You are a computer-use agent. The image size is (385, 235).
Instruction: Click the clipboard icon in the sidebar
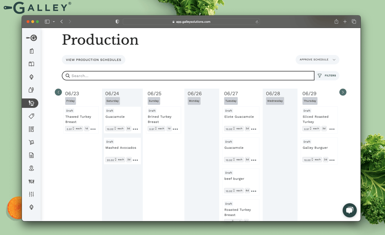click(x=31, y=51)
